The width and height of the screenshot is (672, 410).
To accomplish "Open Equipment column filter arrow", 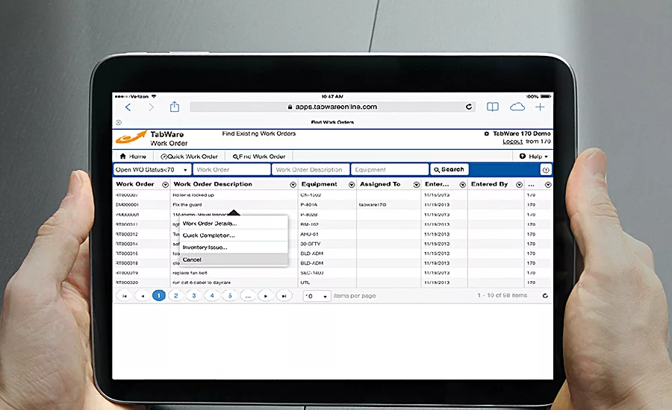I will click(352, 184).
